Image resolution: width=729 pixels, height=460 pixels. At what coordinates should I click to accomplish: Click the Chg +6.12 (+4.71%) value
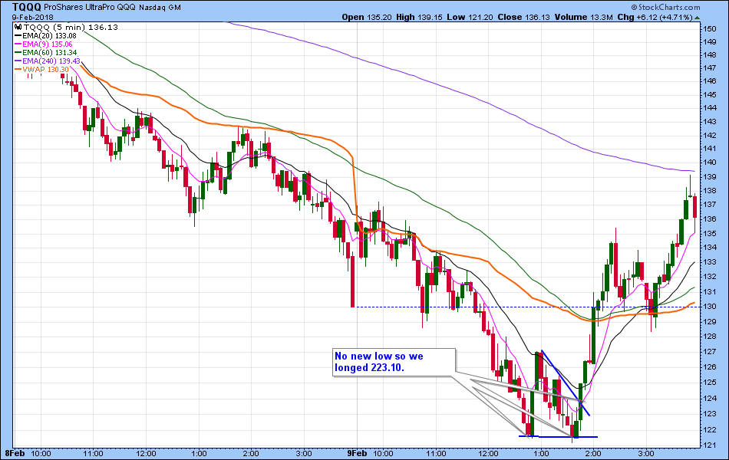655,17
